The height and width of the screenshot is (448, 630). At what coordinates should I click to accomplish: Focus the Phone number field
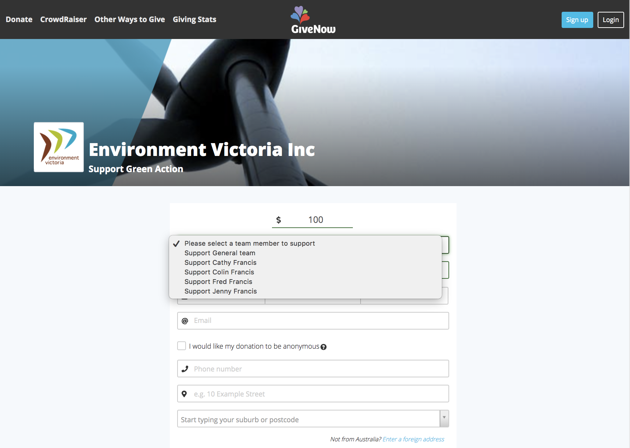(x=313, y=369)
